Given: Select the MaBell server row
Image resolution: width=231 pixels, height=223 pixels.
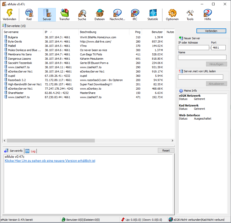Looking at the screenshot, I should (x=89, y=46).
